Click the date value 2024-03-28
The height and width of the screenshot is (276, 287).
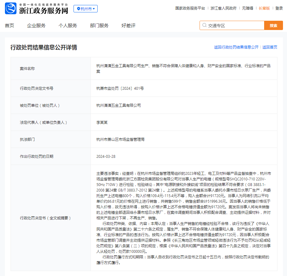106,157
